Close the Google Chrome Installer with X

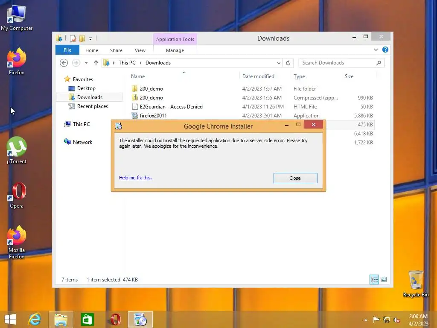point(314,124)
